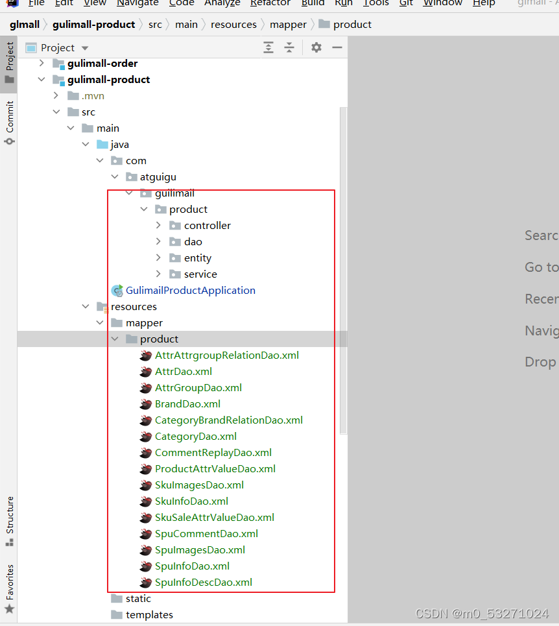Viewport: 559px width, 626px height.
Task: Collapse the gulimall-product module
Action: [42, 79]
